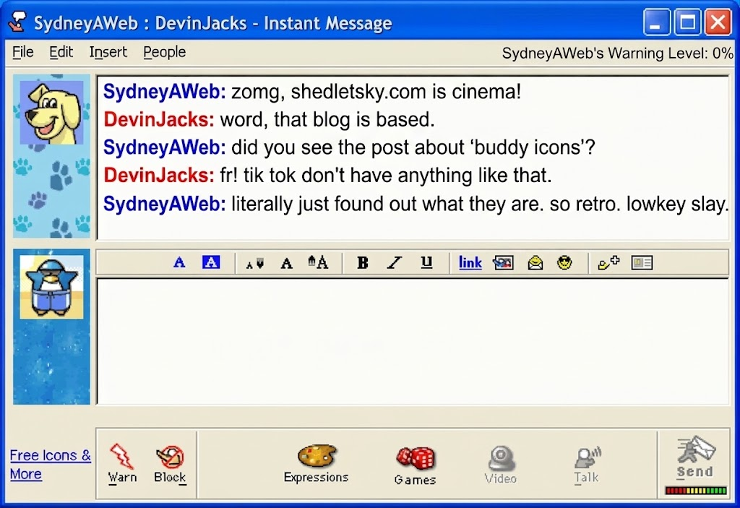Follow the Free Icons & More link
This screenshot has width=740, height=508.
[50, 465]
